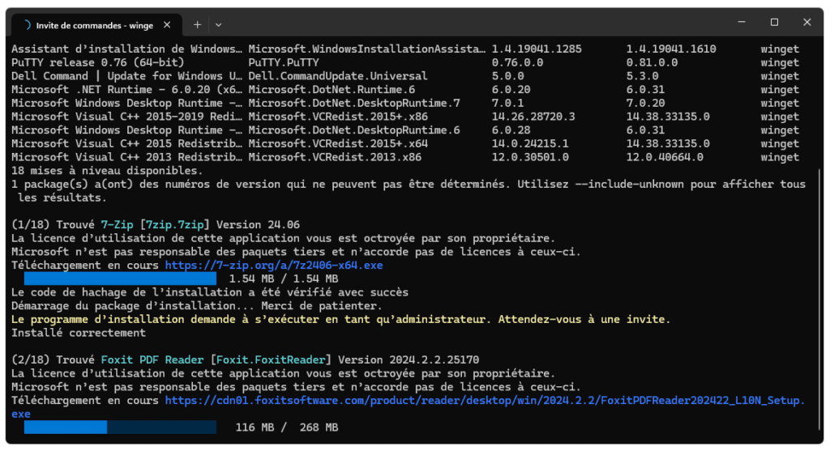
Task: Minimize the terminal window
Action: [739, 23]
